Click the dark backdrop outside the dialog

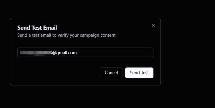coord(188,55)
